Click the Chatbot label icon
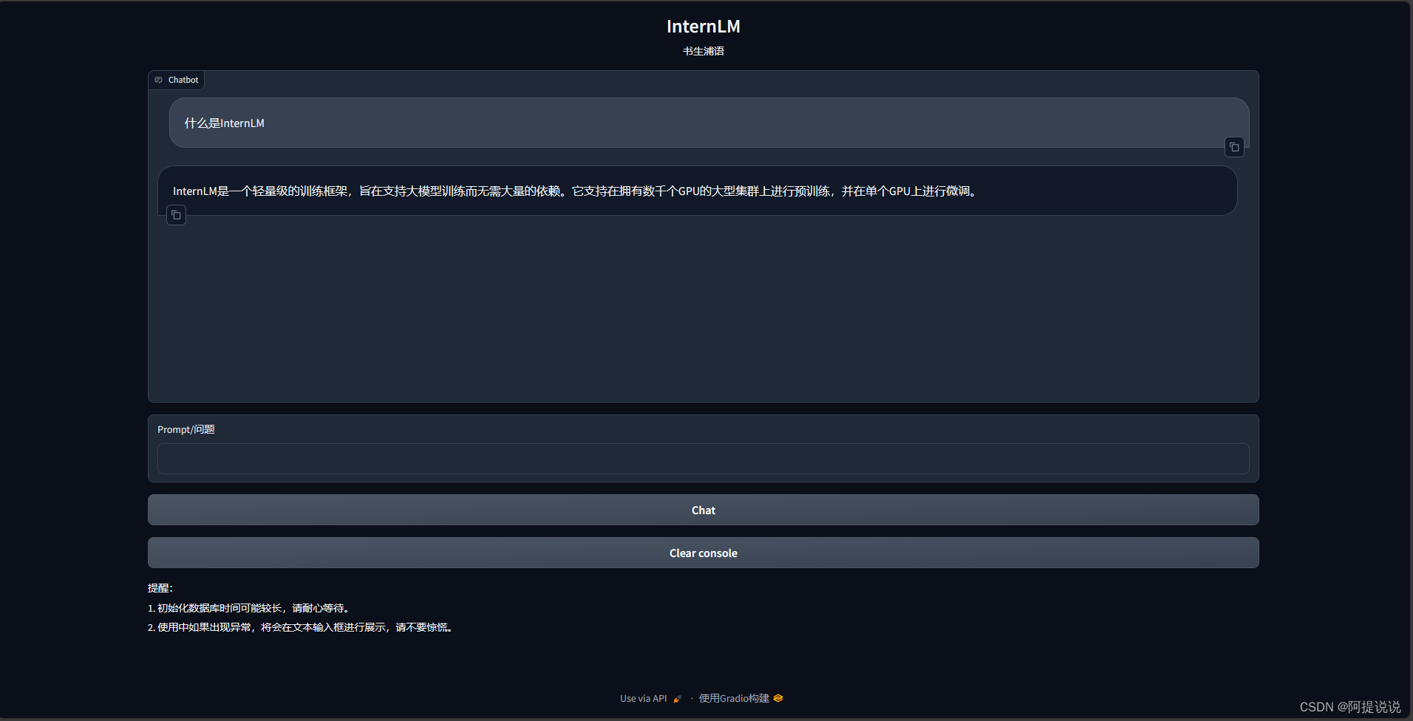The height and width of the screenshot is (721, 1413). pos(158,80)
